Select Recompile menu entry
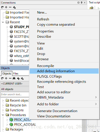100x132 pixels. tap(64, 66)
